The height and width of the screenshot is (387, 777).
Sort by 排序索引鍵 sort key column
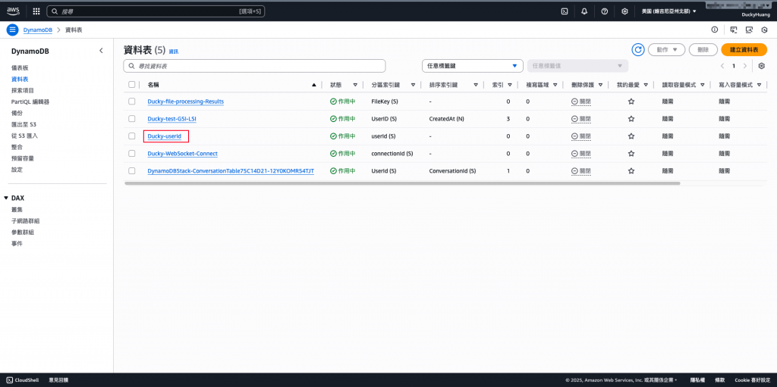point(477,85)
